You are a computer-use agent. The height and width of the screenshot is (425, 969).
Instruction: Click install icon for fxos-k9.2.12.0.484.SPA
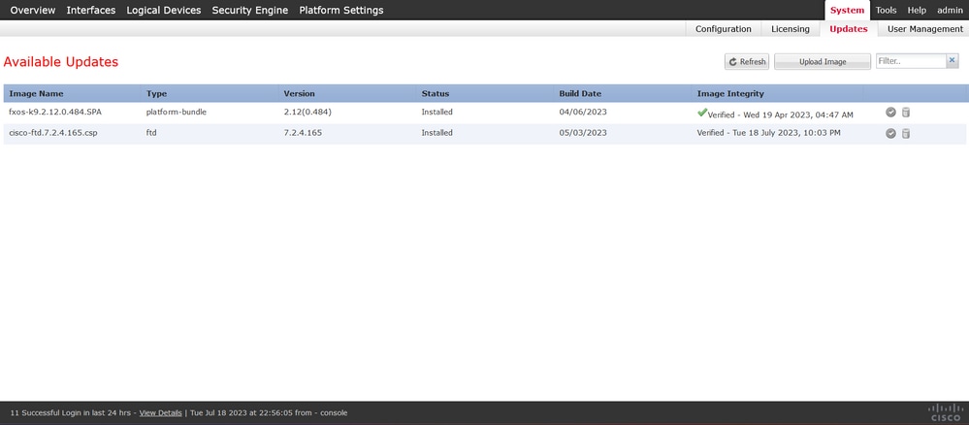890,112
